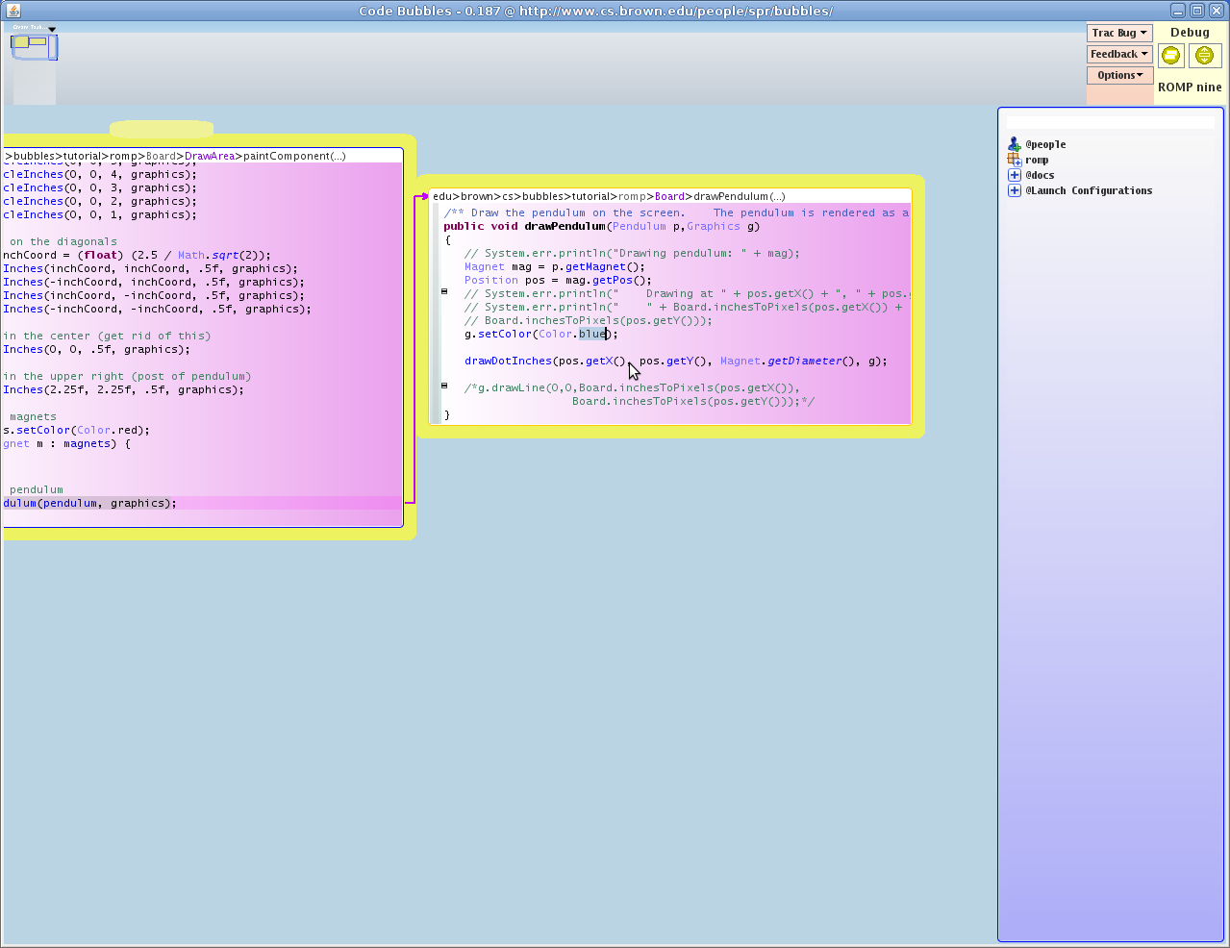Click the yellow debug bubble icon under Debug
The image size is (1230, 948).
(1170, 56)
